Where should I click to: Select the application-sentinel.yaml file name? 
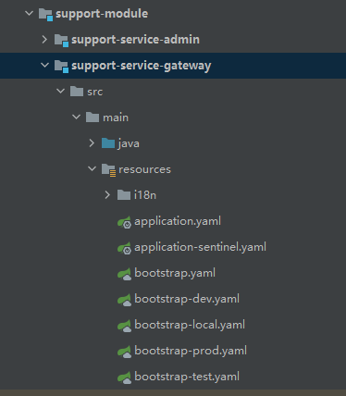(x=201, y=248)
